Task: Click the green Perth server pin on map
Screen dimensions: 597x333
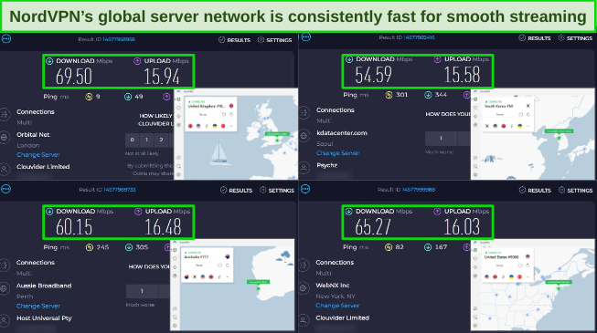Action: (258, 288)
